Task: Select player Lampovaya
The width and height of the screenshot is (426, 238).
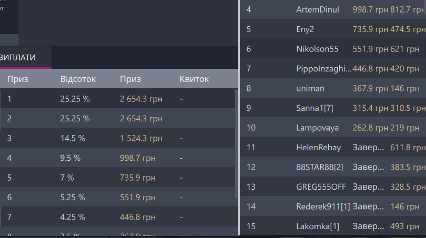Action: click(x=317, y=128)
